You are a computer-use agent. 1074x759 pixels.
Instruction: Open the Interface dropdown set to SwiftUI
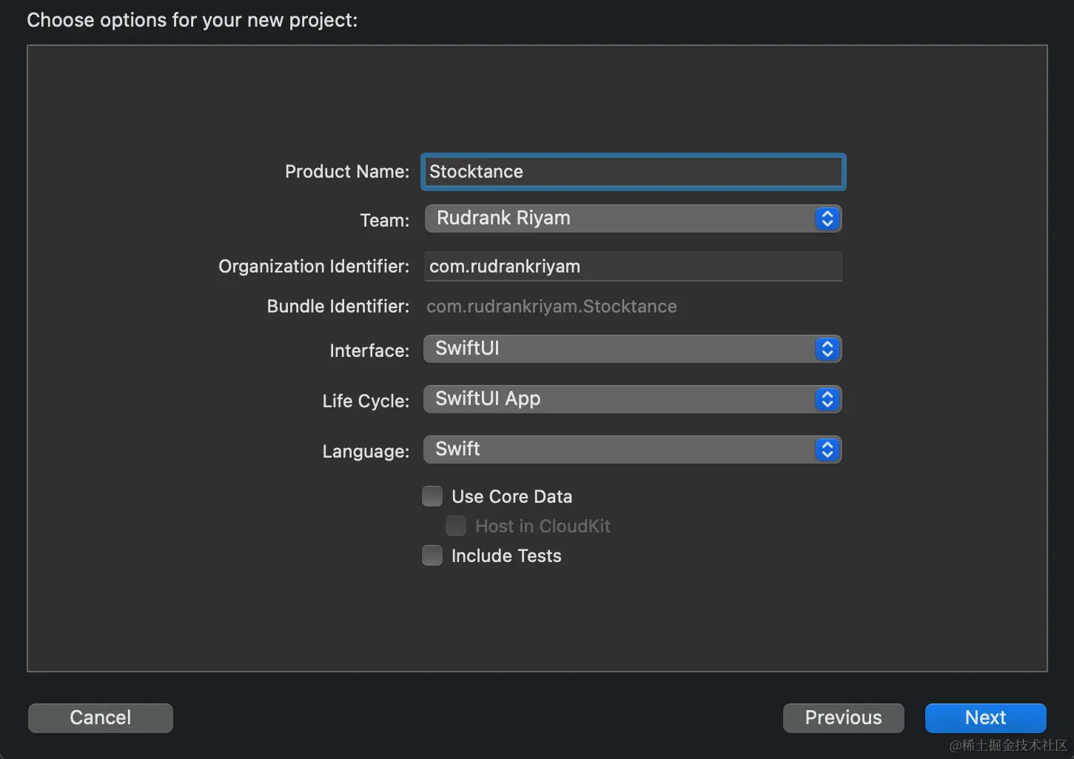[x=633, y=349]
